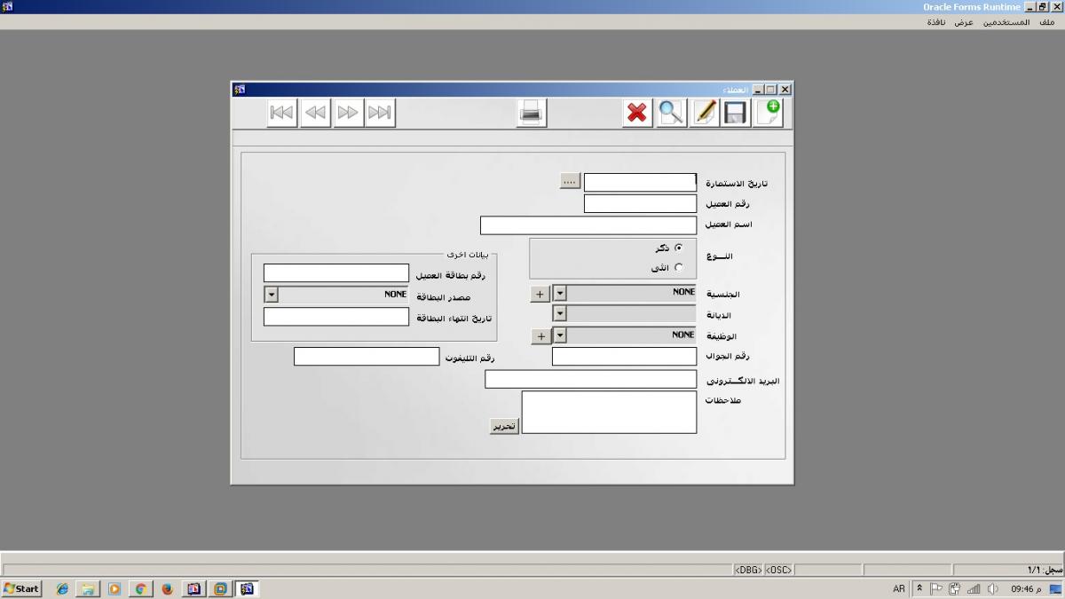1065x599 pixels.
Task: Click the pencil edit icon
Action: (x=705, y=113)
